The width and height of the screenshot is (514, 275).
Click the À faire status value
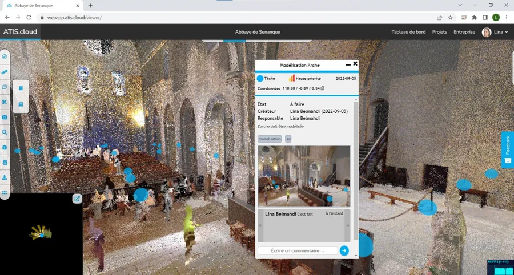297,104
